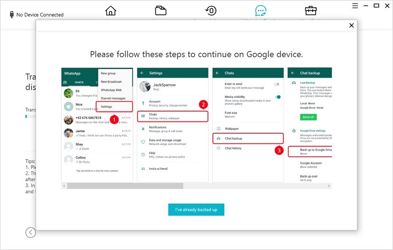Viewport: 393px width, 250px height.
Task: Click the Google Drive settings triangle icon
Action: coord(294,131)
